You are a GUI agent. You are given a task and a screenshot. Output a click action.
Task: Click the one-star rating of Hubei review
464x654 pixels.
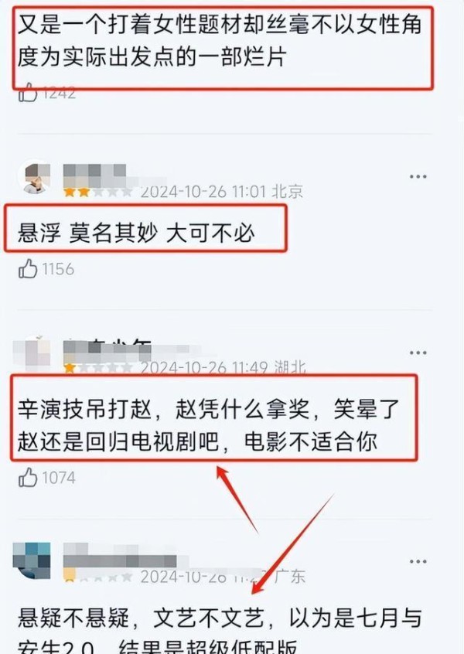tap(97, 368)
